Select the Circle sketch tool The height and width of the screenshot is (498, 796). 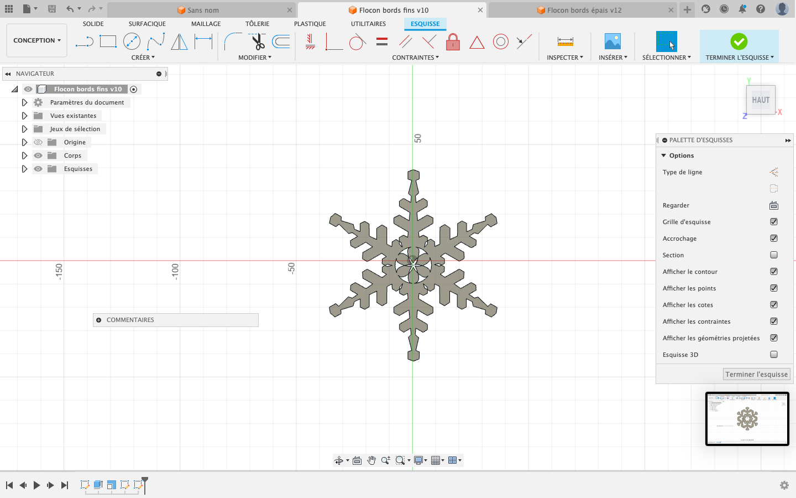[132, 41]
